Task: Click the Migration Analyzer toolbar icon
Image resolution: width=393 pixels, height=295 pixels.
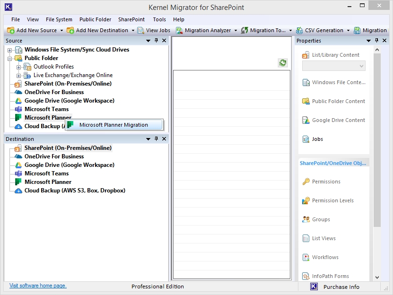Action: [179, 30]
